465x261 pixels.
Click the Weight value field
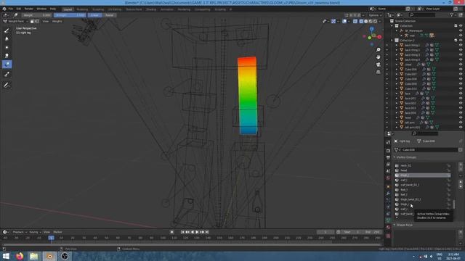point(37,15)
